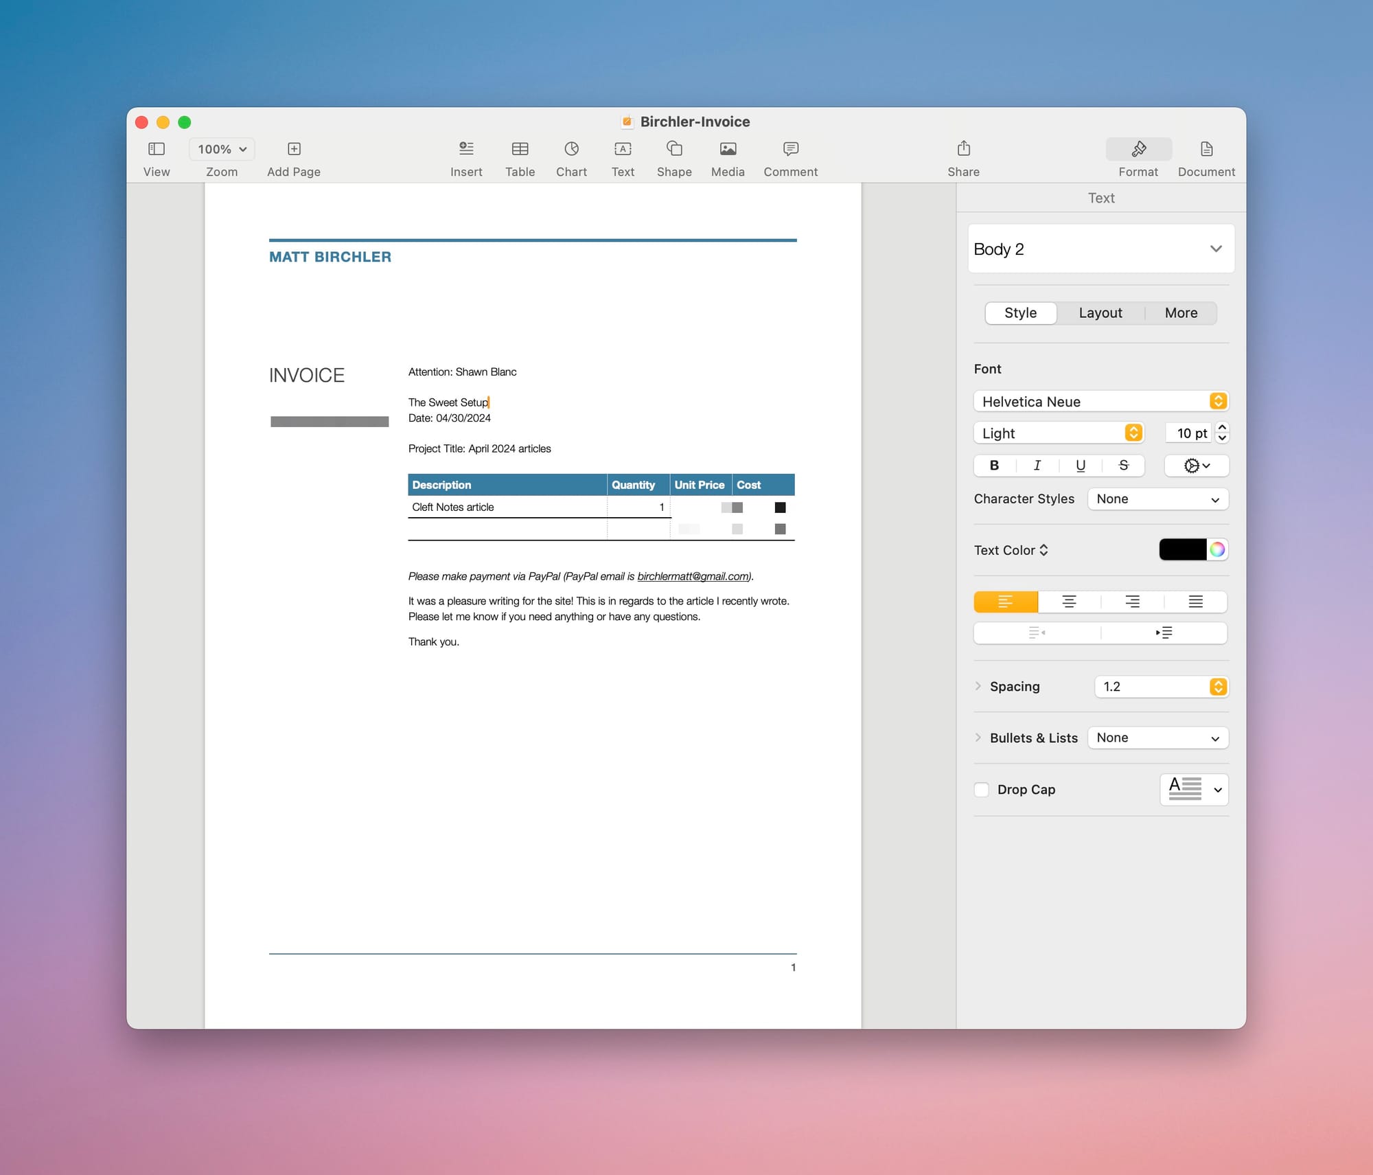1373x1175 pixels.
Task: Click the black Text Color swatch
Action: [x=1182, y=549]
